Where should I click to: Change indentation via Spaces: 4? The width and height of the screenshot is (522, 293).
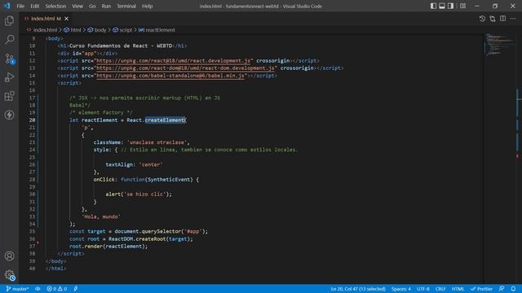400,289
